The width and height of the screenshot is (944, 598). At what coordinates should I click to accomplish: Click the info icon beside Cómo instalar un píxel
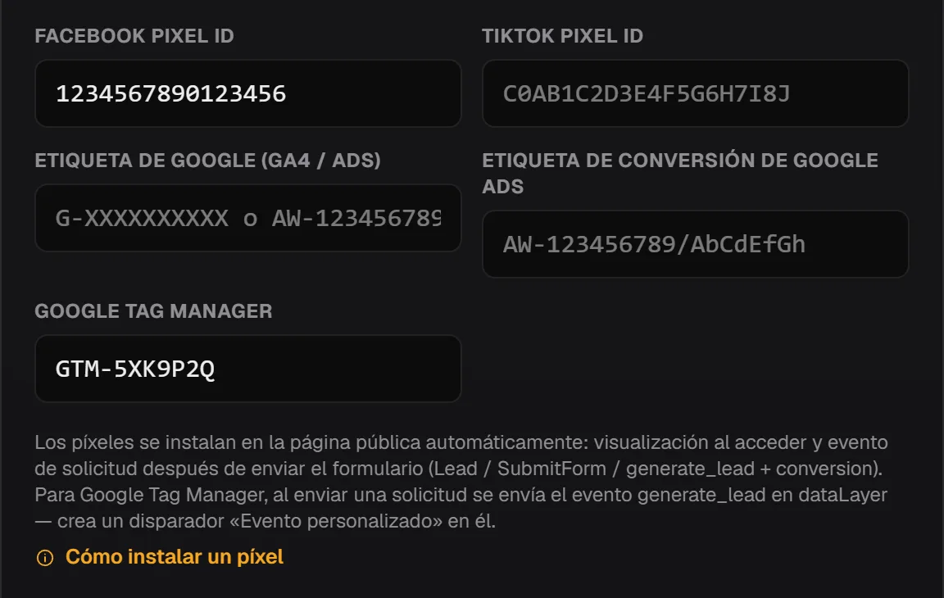[x=45, y=558]
